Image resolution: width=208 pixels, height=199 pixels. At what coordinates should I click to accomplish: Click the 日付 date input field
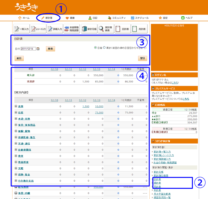point(28,49)
